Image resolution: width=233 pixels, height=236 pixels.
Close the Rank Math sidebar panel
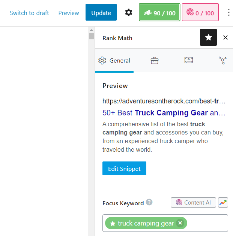(x=225, y=37)
